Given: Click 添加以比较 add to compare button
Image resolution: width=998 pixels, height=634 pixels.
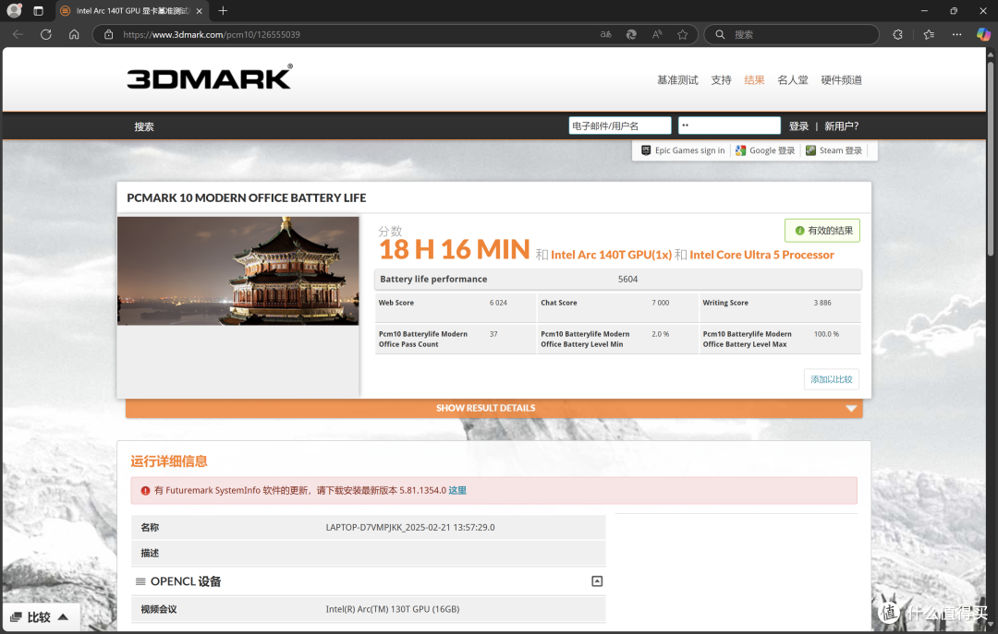Looking at the screenshot, I should tap(832, 379).
